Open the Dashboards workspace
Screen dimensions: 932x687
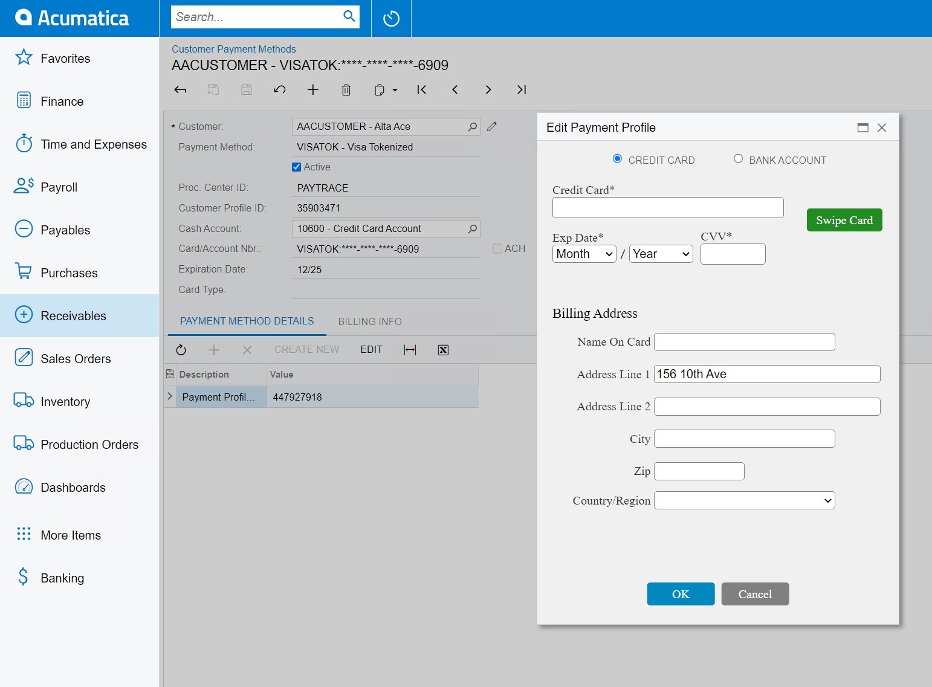point(79,487)
